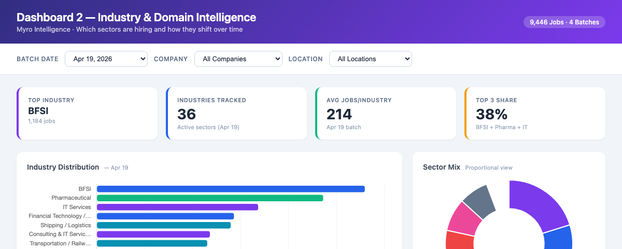
Task: Click the IT Services purple bar
Action: 177,207
